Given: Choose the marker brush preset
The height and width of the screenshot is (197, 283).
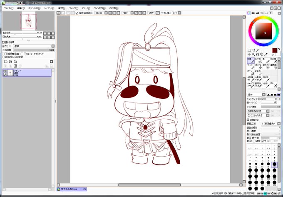Looking at the screenshot, I should [x=251, y=67].
